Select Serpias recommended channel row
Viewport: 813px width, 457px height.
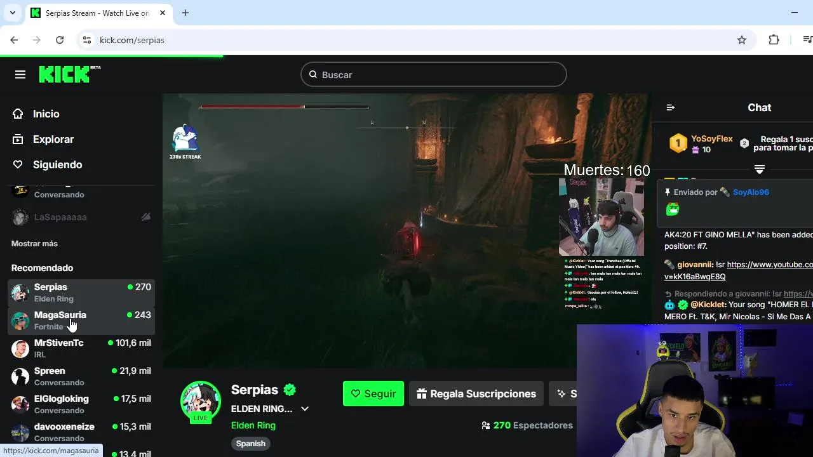point(81,293)
